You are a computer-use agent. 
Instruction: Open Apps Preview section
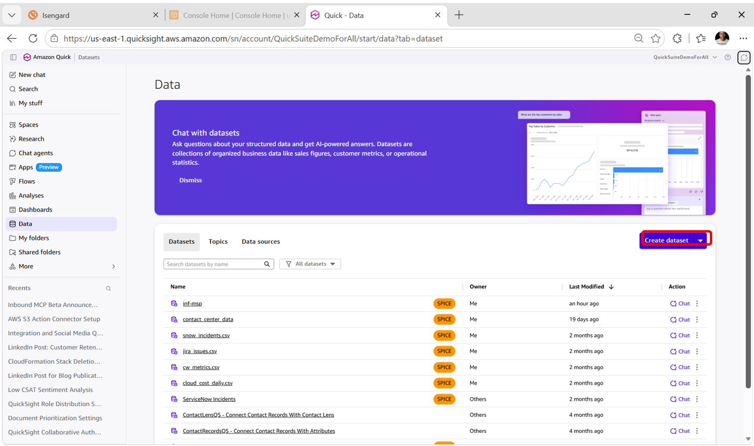point(36,168)
